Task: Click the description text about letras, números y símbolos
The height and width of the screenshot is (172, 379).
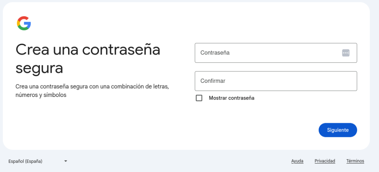Action: [92, 91]
